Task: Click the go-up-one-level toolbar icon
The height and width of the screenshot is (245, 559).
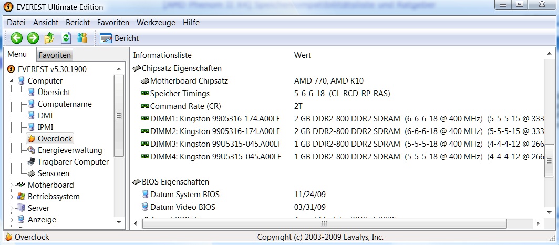Action: click(49, 38)
